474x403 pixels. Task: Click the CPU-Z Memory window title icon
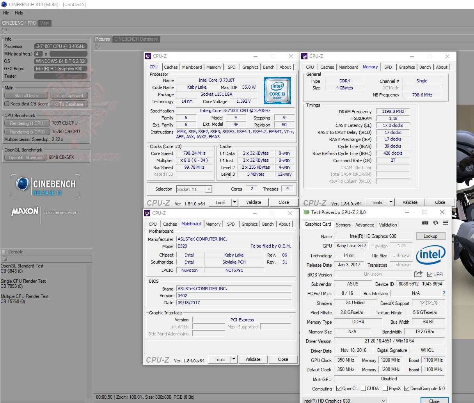click(x=304, y=56)
